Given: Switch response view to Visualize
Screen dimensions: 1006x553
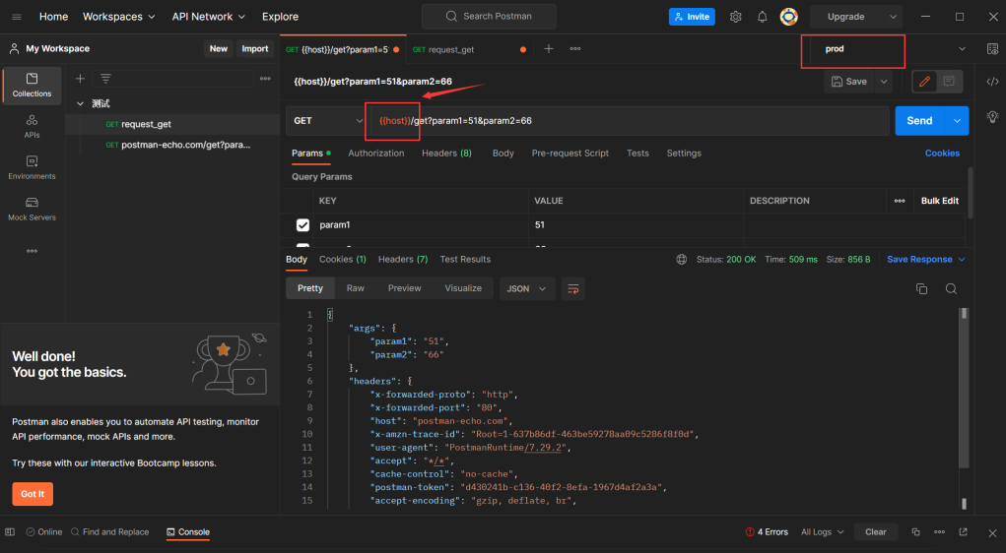Looking at the screenshot, I should click(463, 288).
